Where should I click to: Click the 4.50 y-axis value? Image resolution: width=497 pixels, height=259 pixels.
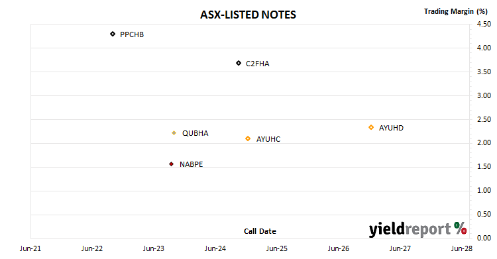pyautogui.click(x=484, y=24)
